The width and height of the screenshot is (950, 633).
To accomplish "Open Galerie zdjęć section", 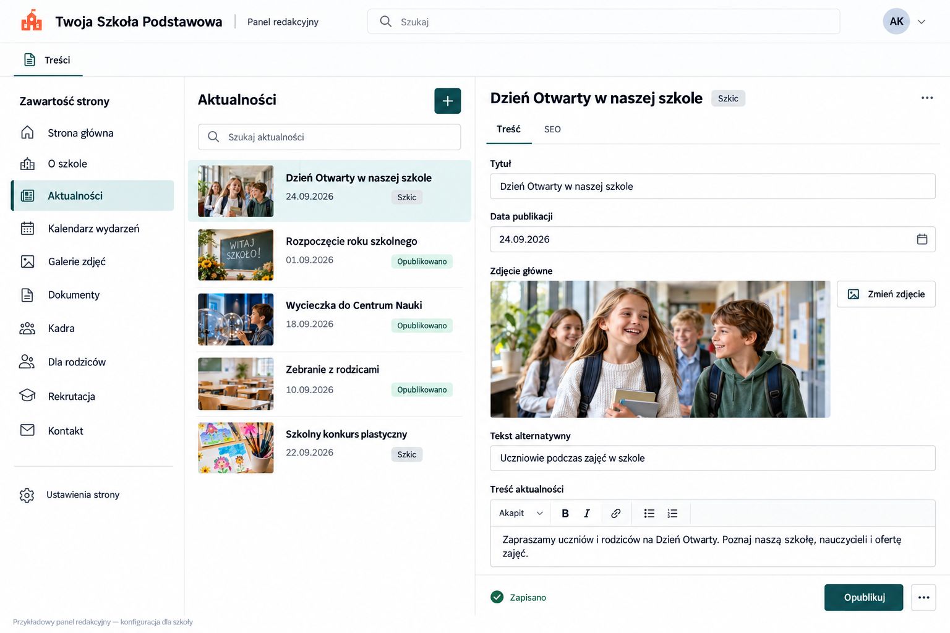I will [93, 261].
